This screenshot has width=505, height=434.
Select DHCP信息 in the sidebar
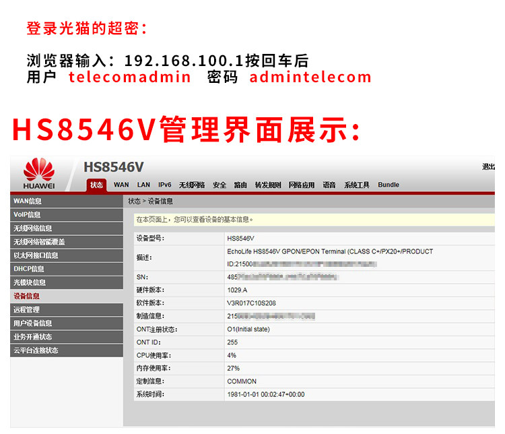[67, 269]
